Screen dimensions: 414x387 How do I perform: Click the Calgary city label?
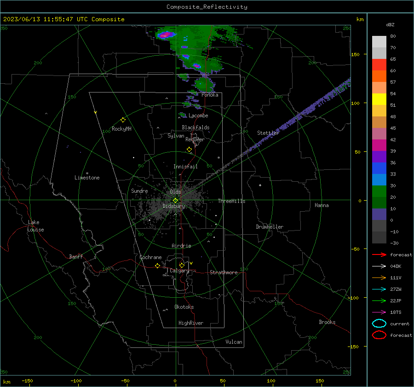179,271
